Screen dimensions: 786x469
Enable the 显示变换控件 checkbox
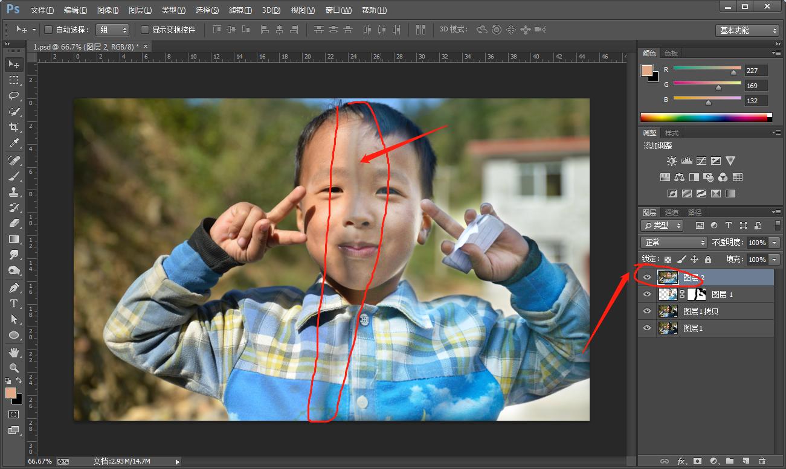click(x=145, y=30)
